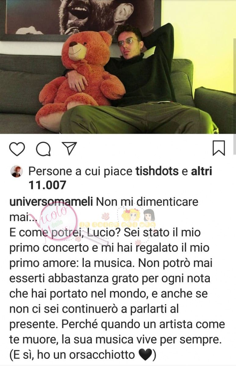The image size is (236, 366).
Task: Like the post with the heart icon
Action: click(x=17, y=149)
